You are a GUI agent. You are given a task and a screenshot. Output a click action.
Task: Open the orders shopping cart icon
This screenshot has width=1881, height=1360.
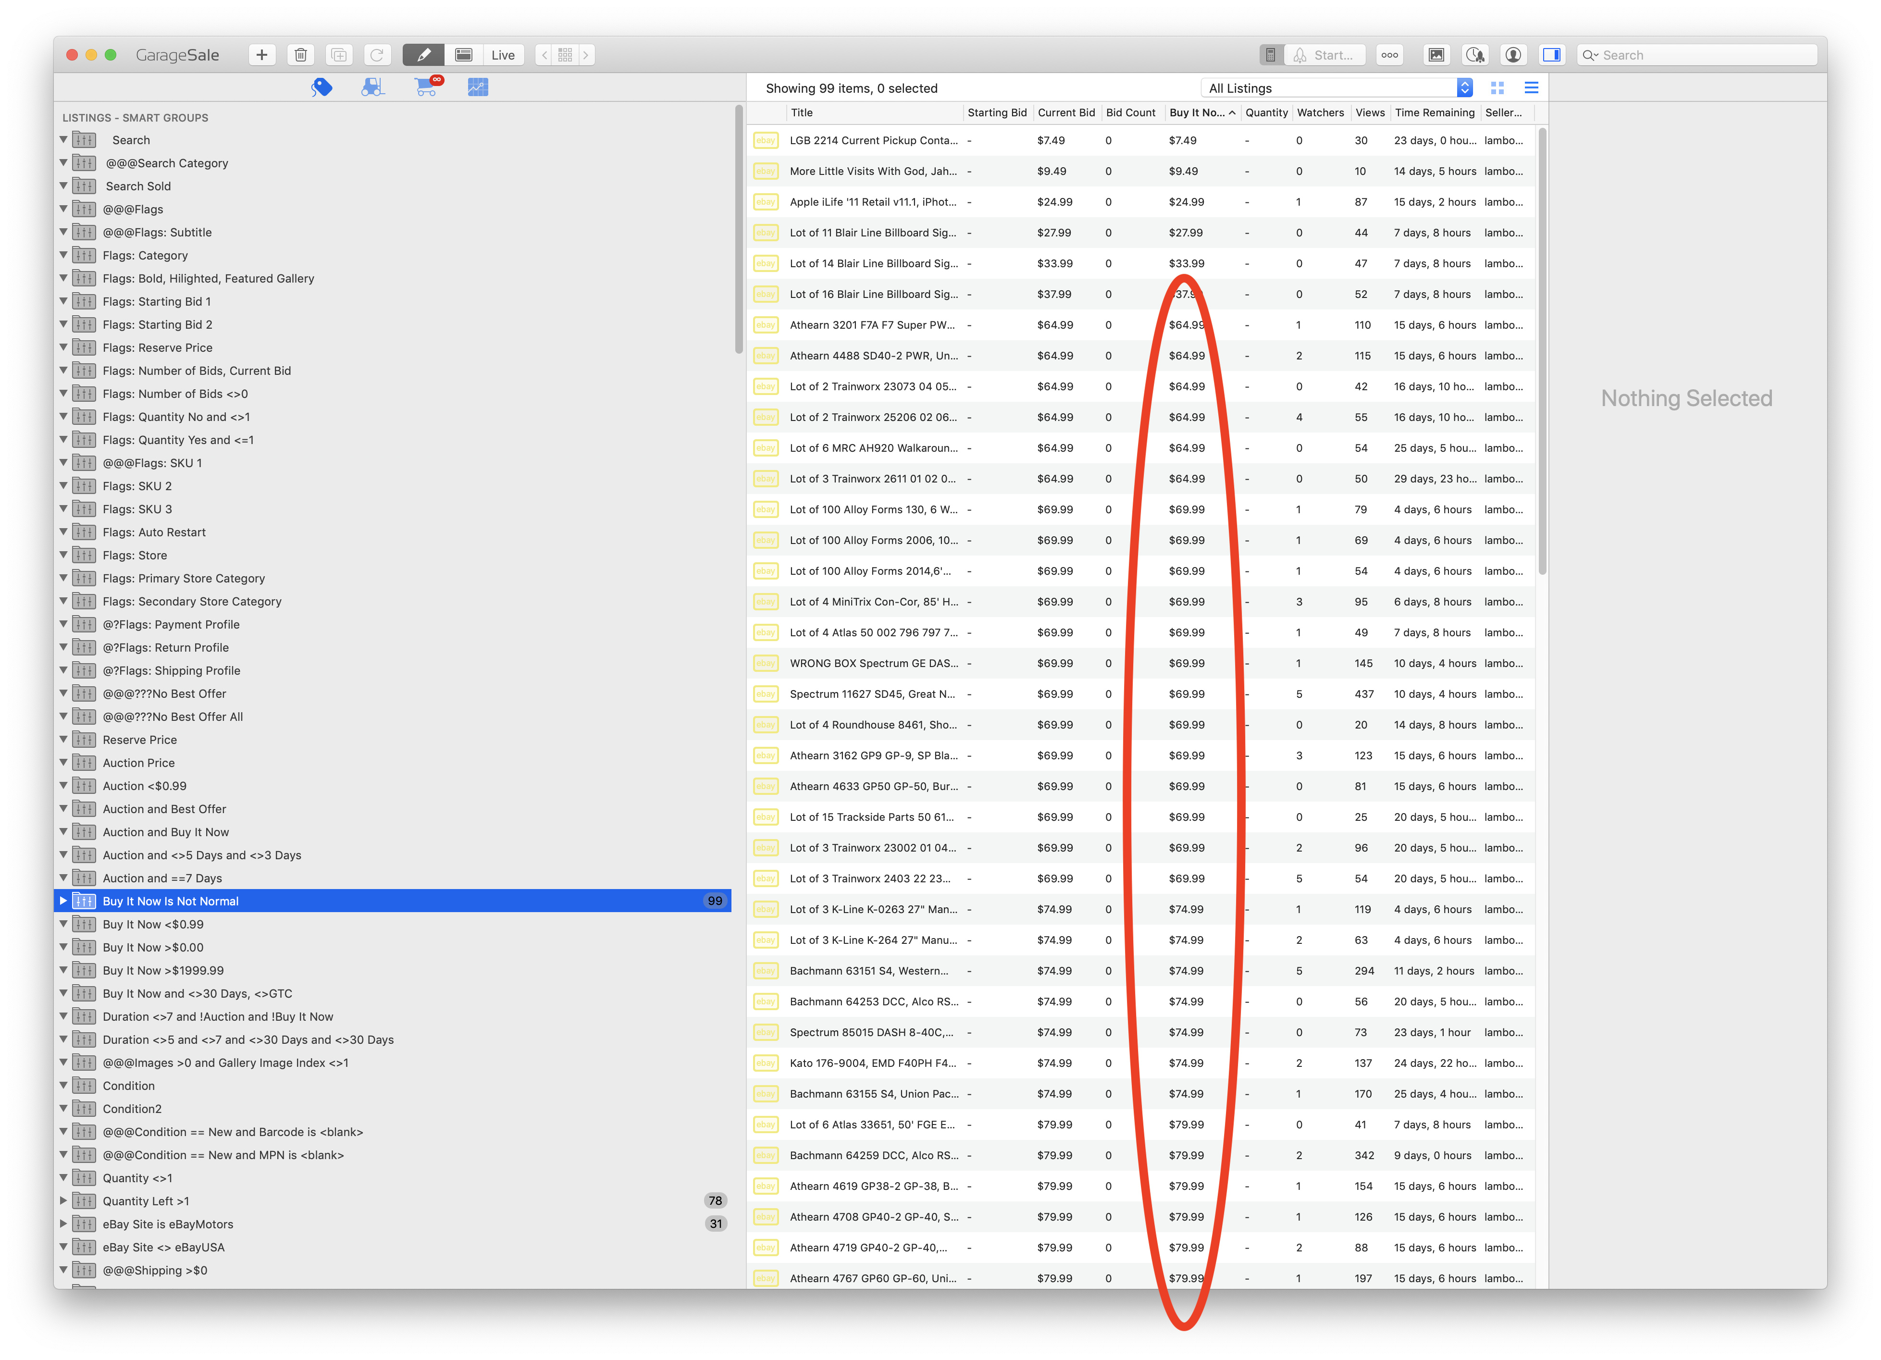(x=427, y=86)
